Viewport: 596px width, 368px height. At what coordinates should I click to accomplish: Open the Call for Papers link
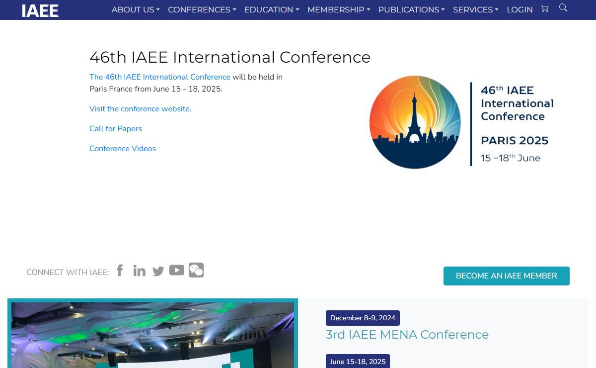click(x=116, y=129)
